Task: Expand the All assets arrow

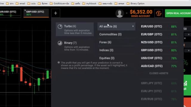Action: (133, 26)
